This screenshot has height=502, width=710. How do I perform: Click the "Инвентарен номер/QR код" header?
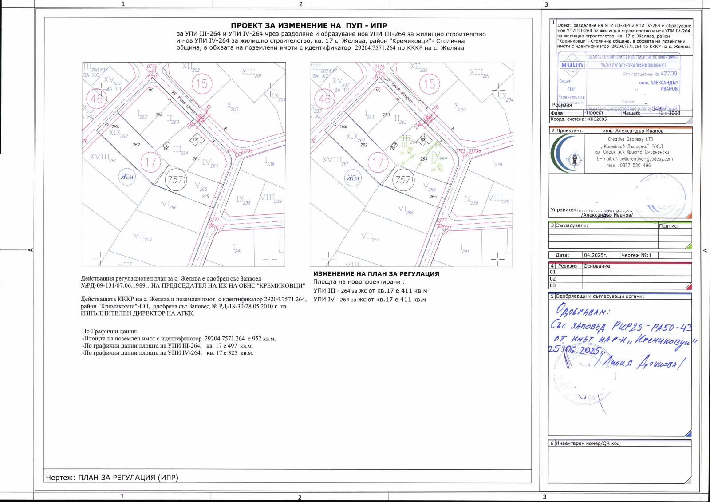click(x=588, y=443)
